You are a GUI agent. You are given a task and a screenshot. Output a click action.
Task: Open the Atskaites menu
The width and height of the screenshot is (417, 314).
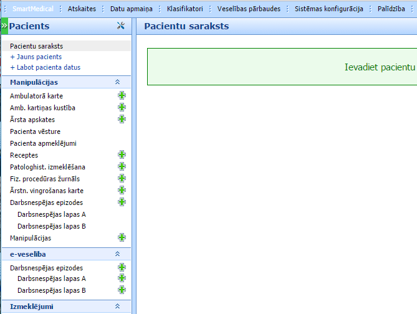(80, 9)
